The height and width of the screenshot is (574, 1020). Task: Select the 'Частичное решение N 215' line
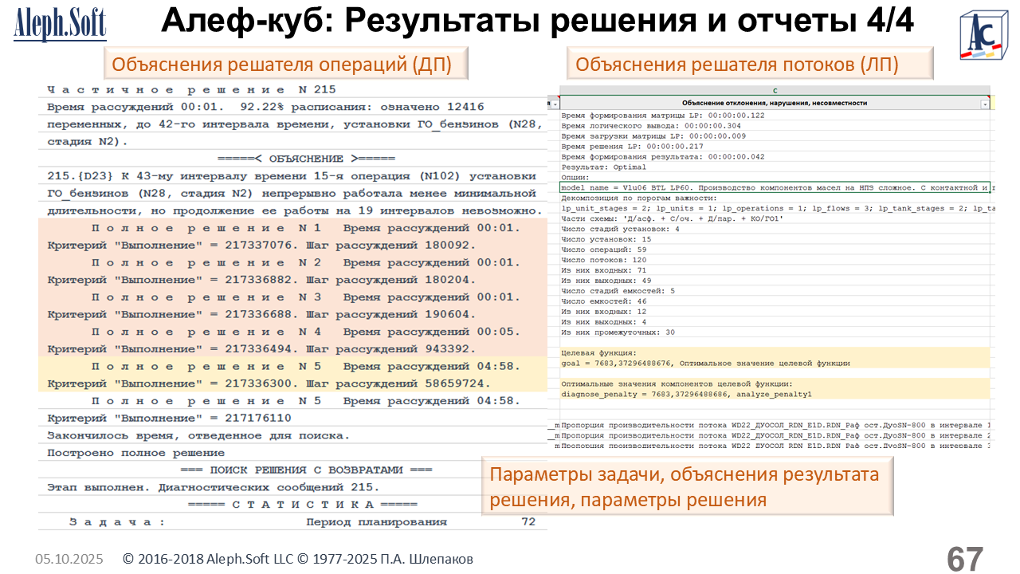[191, 89]
